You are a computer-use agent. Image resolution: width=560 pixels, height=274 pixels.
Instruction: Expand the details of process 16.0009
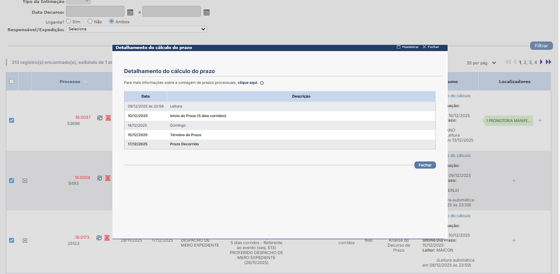point(24,181)
